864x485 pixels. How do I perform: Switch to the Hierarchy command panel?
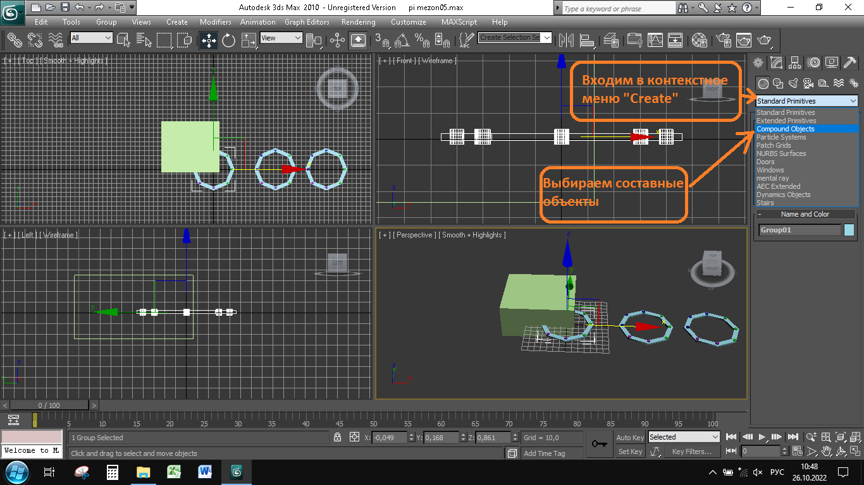pos(795,63)
